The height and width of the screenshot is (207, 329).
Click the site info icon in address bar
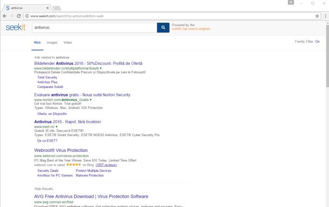[27, 16]
